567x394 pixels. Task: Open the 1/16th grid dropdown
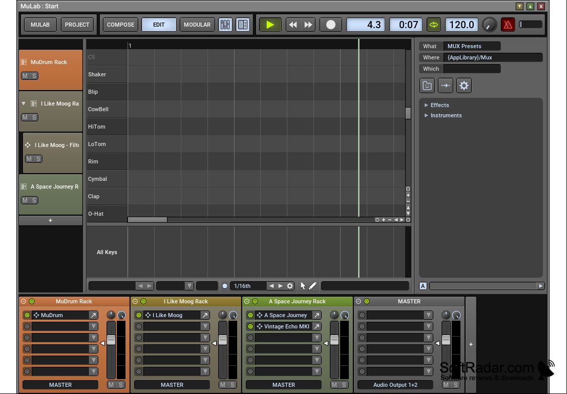coord(248,286)
